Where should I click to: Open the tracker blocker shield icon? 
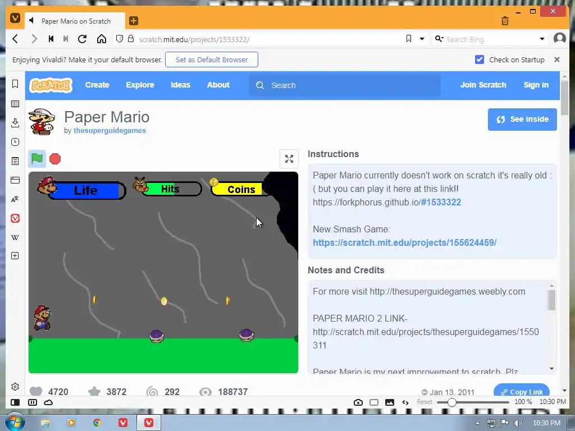pos(119,39)
